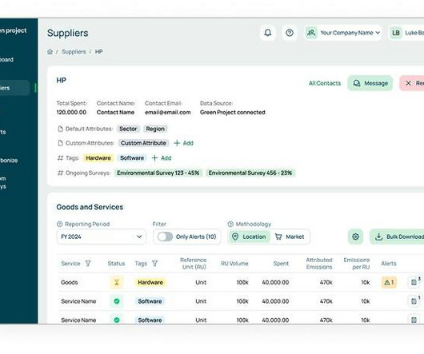
Task: Click the Hardware tag in Goods row
Action: point(150,282)
